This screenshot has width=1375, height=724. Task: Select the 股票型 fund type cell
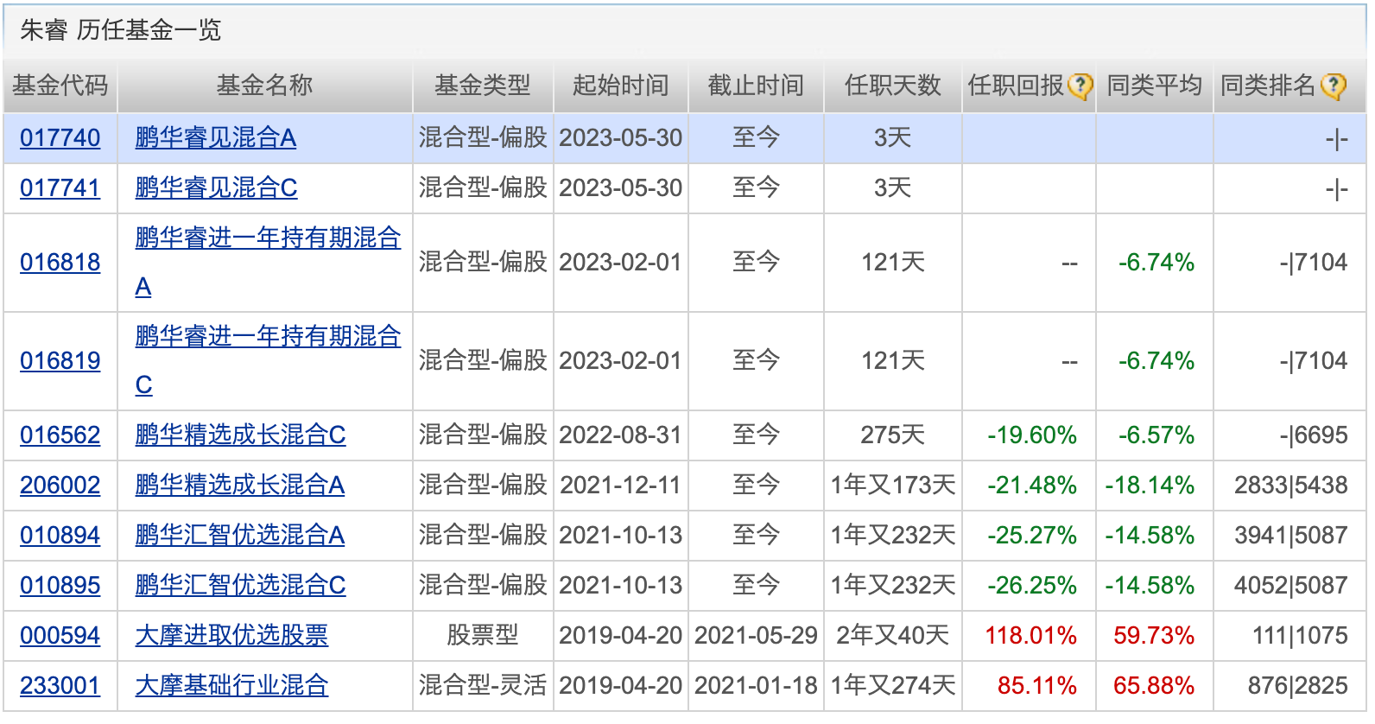[x=483, y=636]
